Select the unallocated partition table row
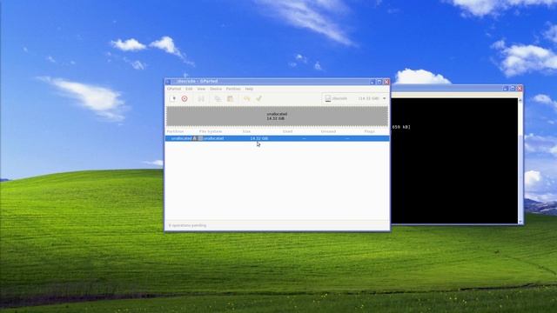Viewport: 557px width, 313px height. [x=277, y=138]
